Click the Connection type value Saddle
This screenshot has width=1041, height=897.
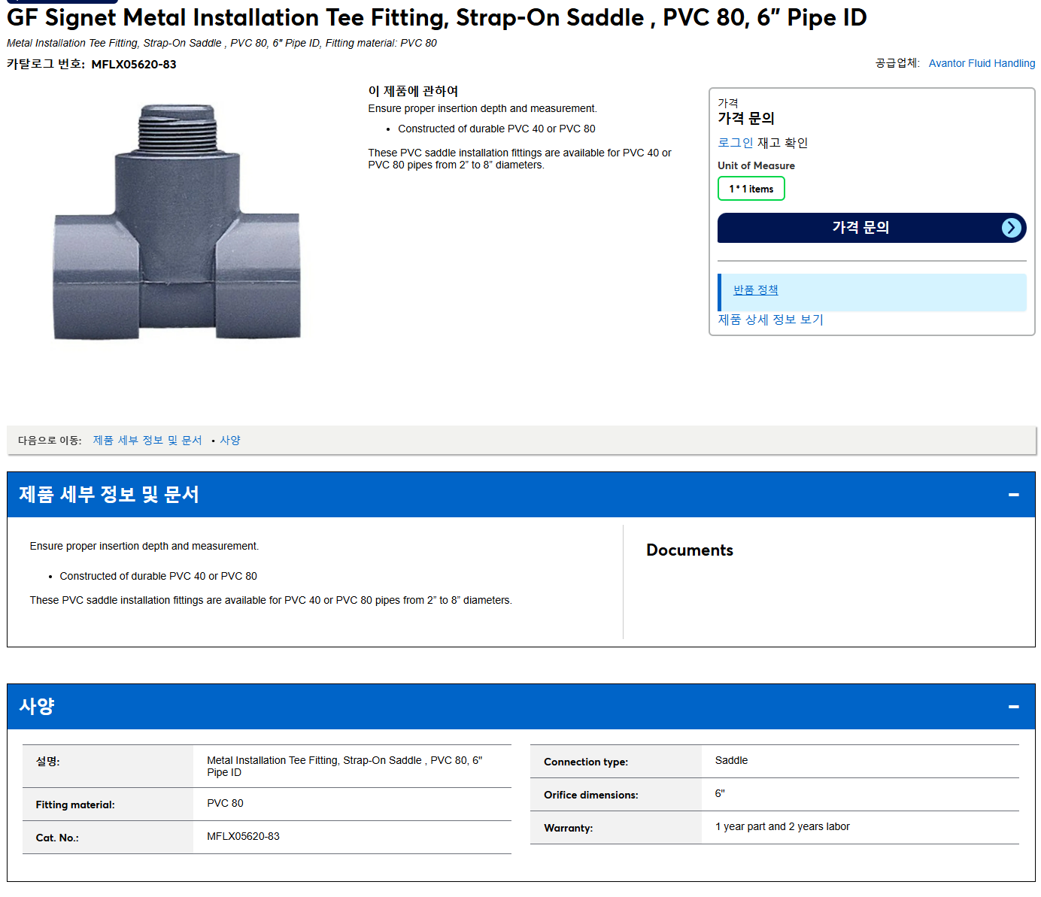pyautogui.click(x=731, y=761)
